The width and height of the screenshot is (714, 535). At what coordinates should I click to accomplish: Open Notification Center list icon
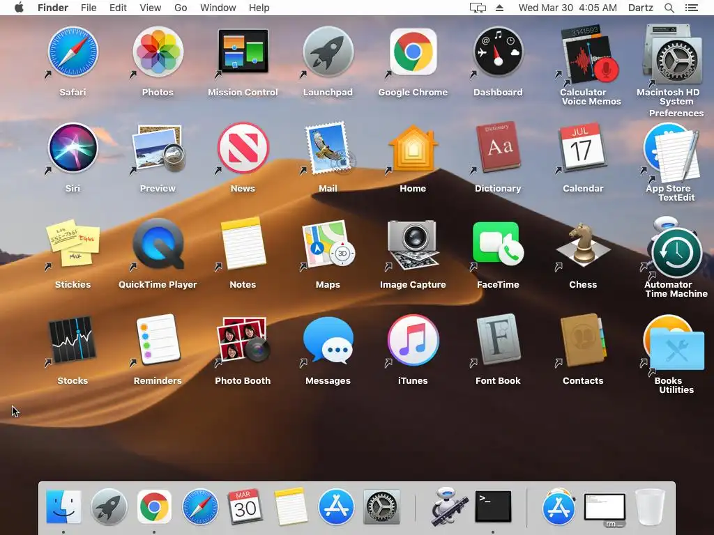pos(692,8)
